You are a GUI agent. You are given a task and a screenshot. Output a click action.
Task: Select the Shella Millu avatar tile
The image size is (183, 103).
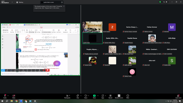(172, 61)
